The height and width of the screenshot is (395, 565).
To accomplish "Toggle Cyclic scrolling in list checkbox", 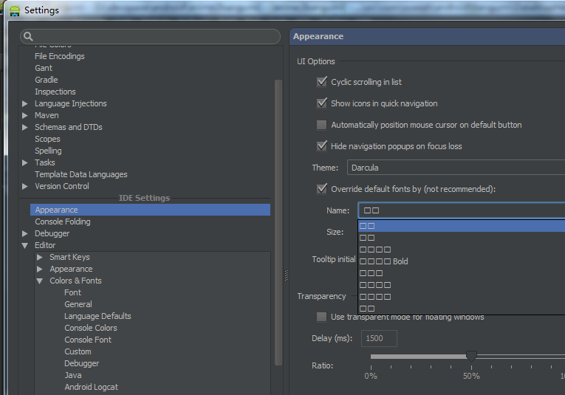I will pos(321,82).
